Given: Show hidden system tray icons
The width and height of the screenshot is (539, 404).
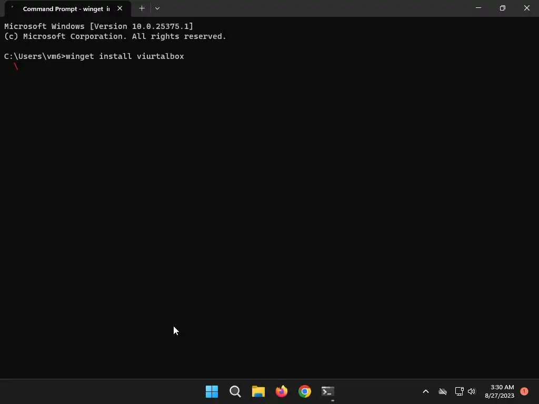Looking at the screenshot, I should tap(425, 391).
